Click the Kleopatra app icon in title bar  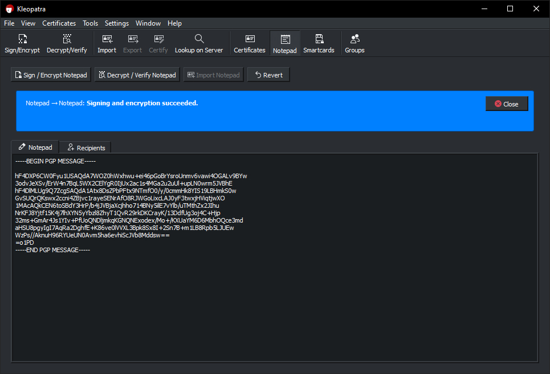pyautogui.click(x=10, y=9)
